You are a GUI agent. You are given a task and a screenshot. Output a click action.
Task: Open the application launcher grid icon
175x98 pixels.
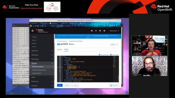[x=92, y=31]
